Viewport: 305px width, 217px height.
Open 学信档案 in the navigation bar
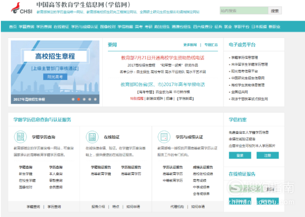pyautogui.click(x=125, y=27)
